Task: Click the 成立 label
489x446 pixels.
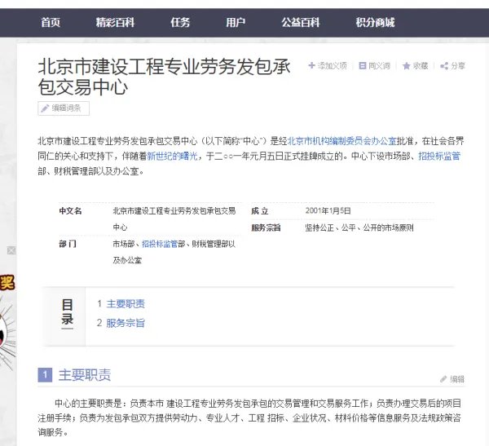Action: click(x=260, y=211)
